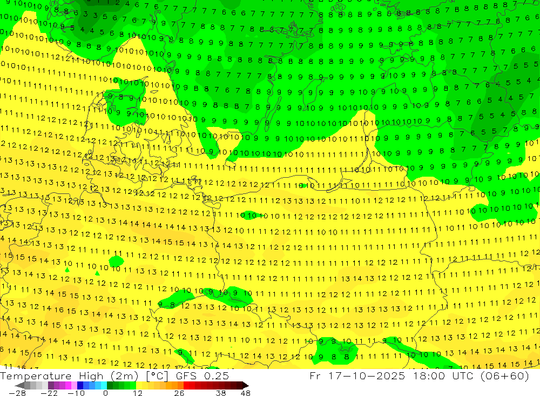This screenshot has width=540, height=396.
Task: Click the gray left arrow end of legend
Action: [19, 386]
